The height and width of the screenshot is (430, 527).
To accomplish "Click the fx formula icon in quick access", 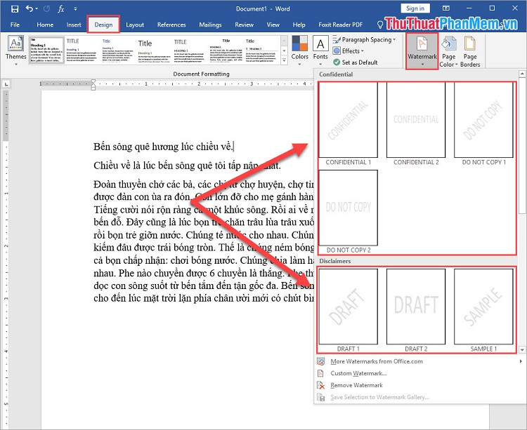I will [x=61, y=8].
